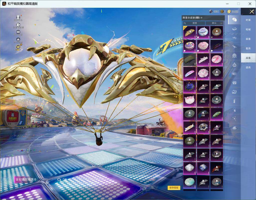Viewport: 256px width, 200px height.
Task: Select the pink cat-eared parachute thumbnail
Action: (x=190, y=100)
